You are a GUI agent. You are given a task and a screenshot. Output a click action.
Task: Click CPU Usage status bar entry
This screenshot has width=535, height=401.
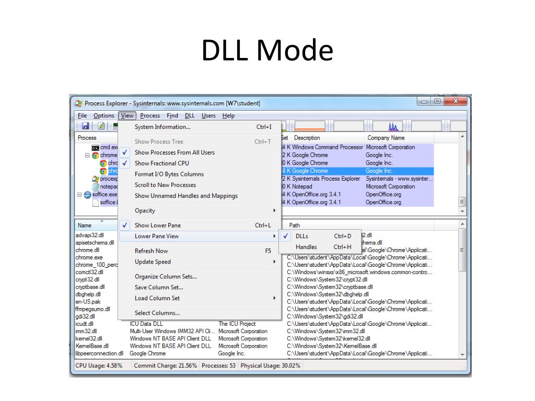click(x=99, y=365)
